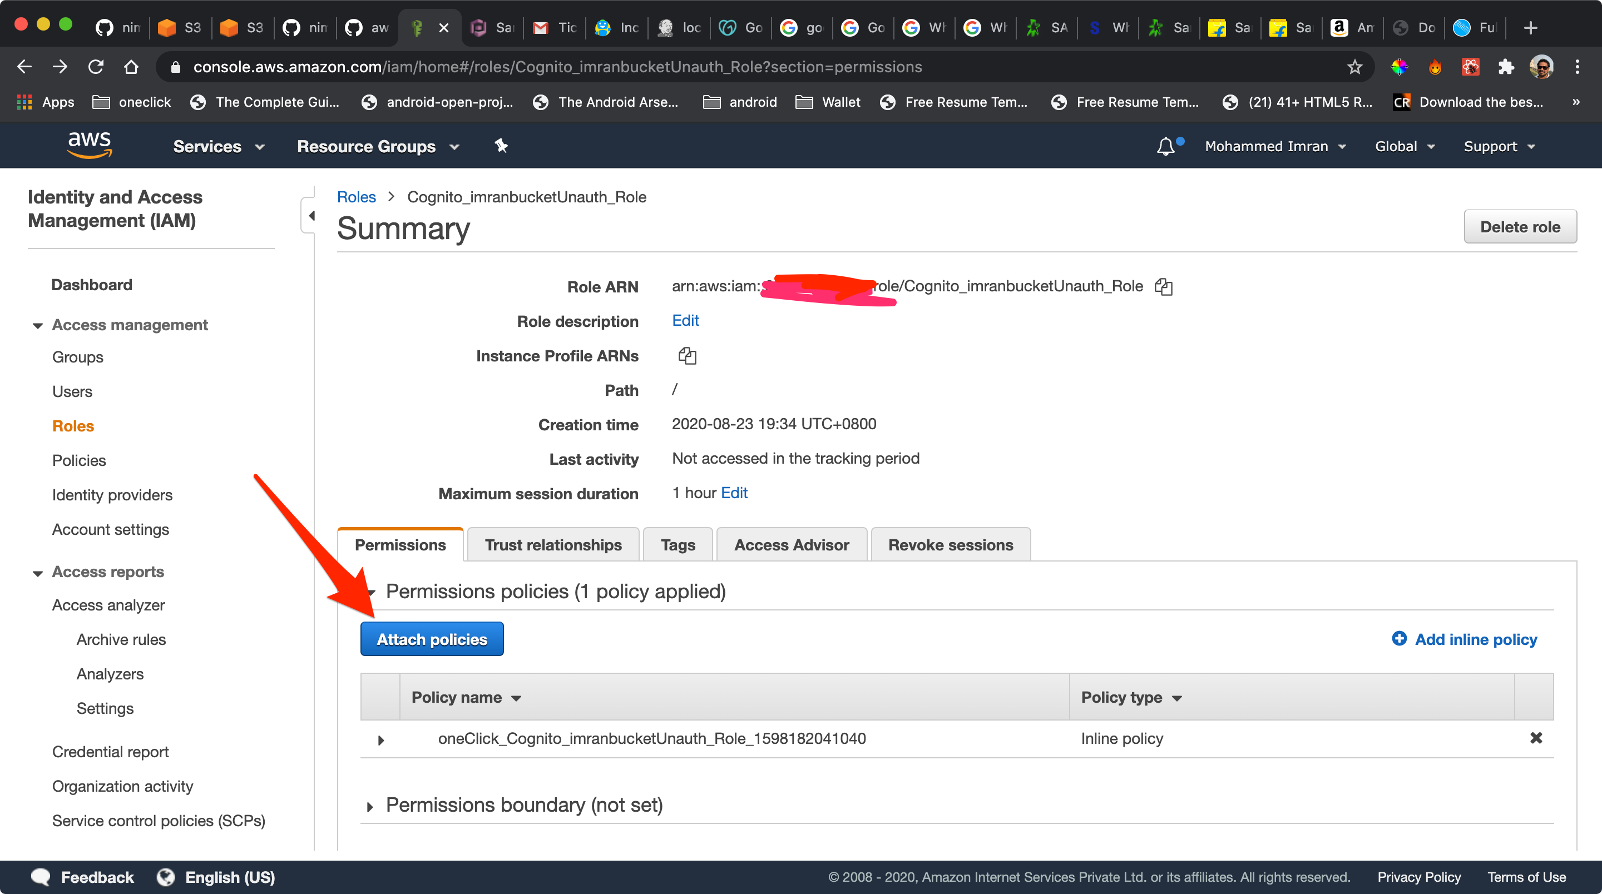Image resolution: width=1602 pixels, height=894 pixels.
Task: Collapse the Access management section
Action: [x=38, y=325]
